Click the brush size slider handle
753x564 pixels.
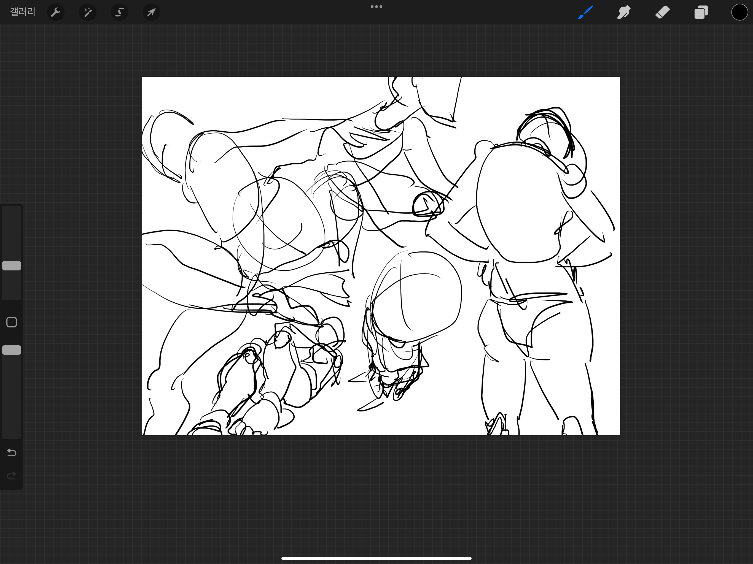tap(12, 266)
